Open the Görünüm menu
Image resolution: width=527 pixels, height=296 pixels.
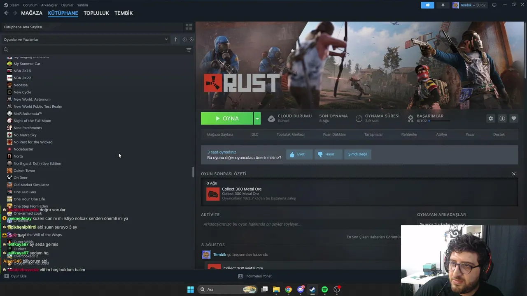[30, 5]
